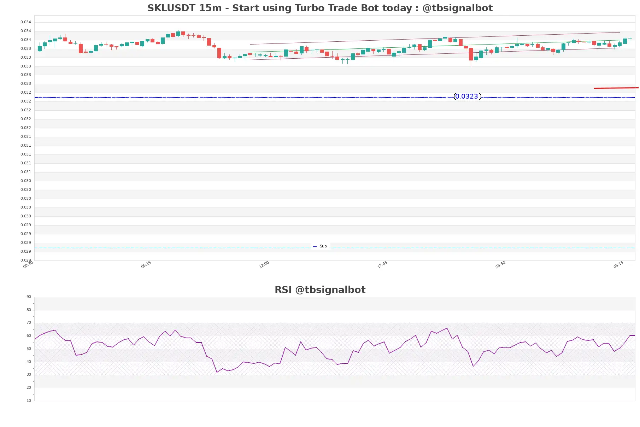This screenshot has height=427, width=640.
Task: Click the 0.0323 support price label
Action: 467,96
